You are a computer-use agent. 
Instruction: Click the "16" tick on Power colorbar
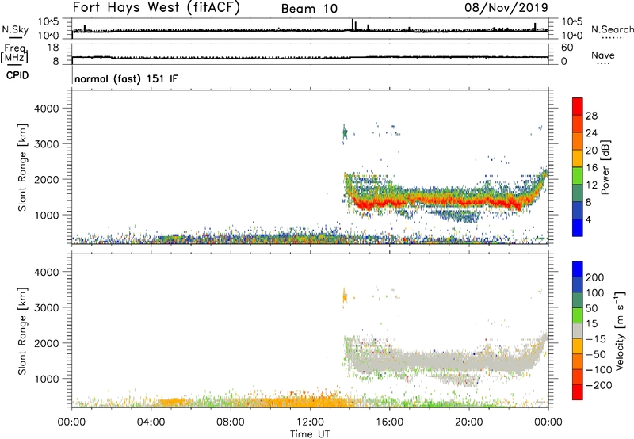[591, 167]
